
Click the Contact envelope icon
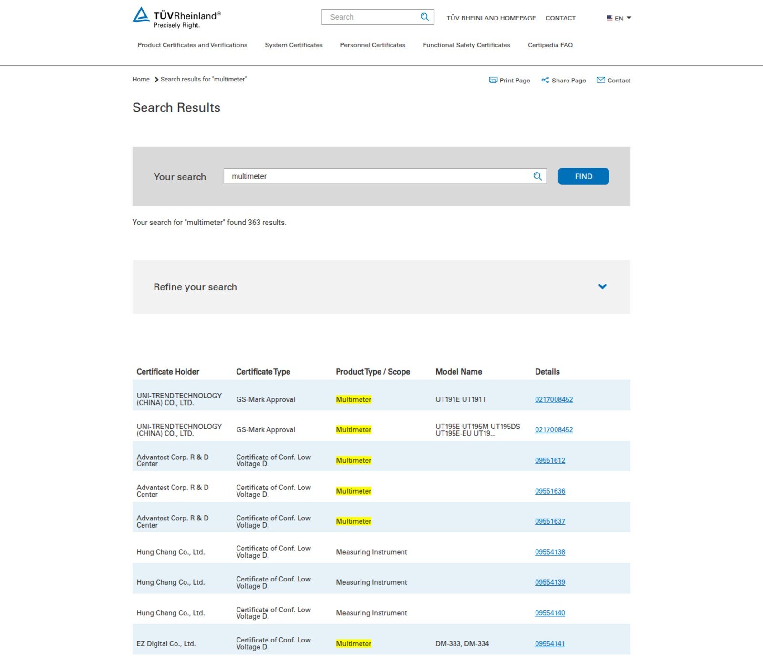tap(601, 80)
